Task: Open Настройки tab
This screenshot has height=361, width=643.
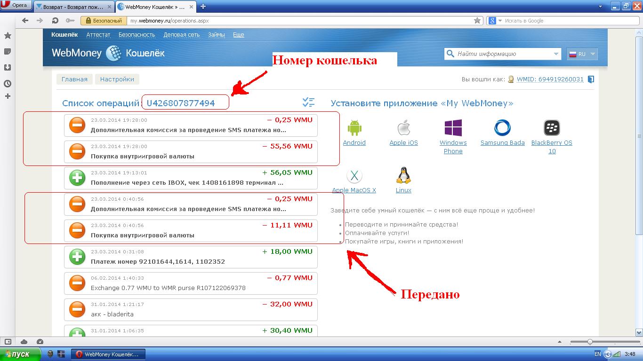Action: tap(117, 79)
